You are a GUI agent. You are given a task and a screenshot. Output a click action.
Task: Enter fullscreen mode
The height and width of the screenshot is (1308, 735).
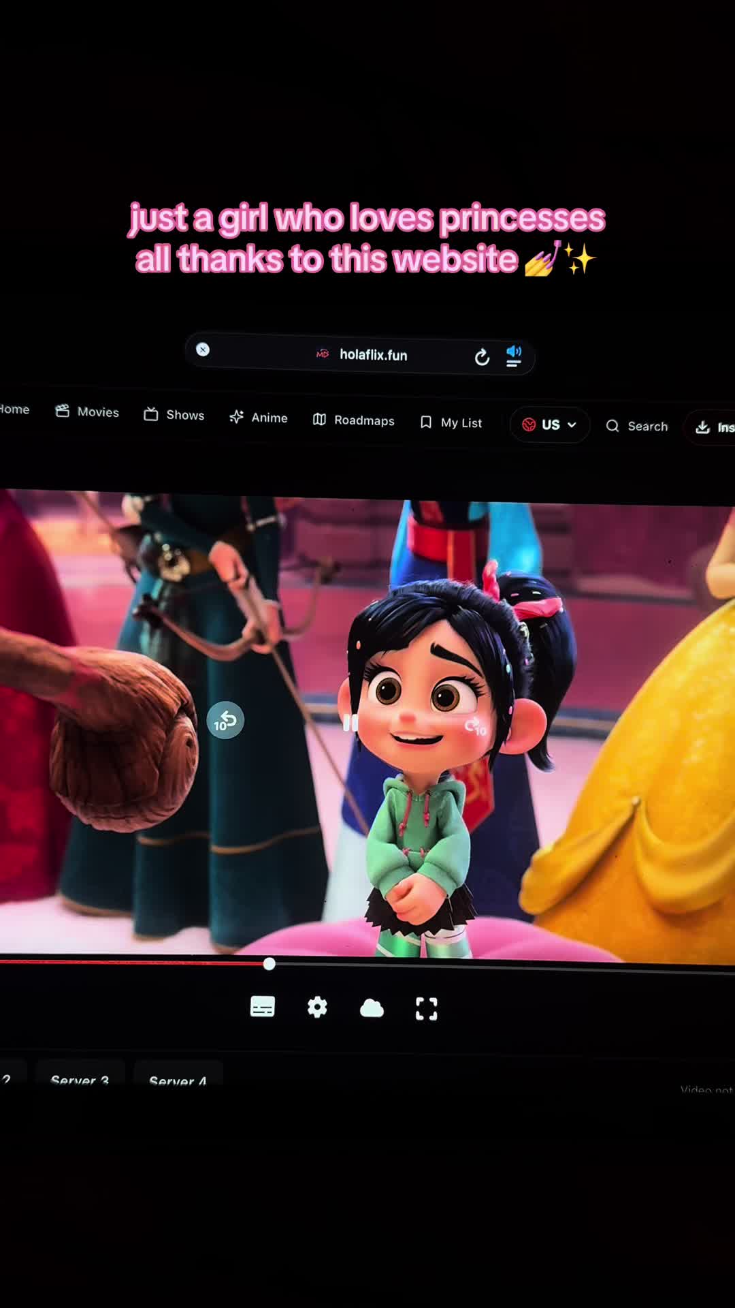[427, 1009]
